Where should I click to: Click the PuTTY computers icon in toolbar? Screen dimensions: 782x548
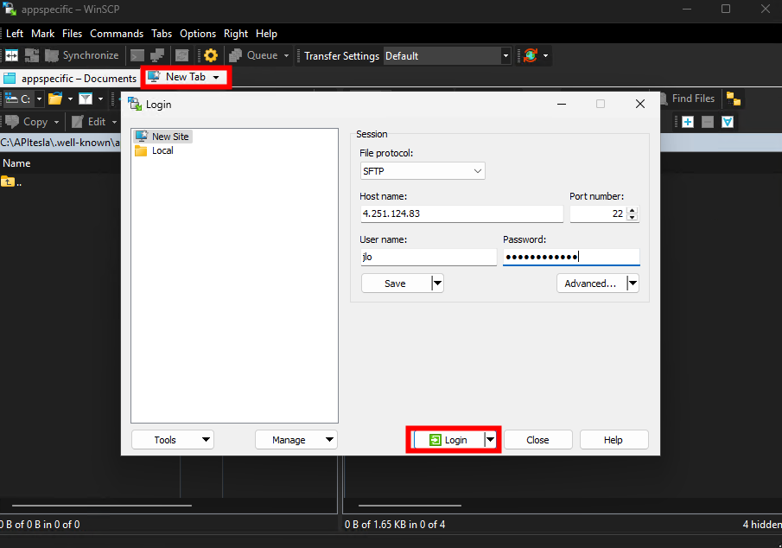157,55
